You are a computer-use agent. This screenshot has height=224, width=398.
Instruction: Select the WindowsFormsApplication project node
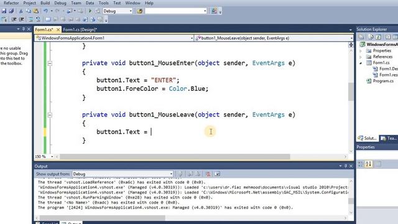pyautogui.click(x=382, y=44)
